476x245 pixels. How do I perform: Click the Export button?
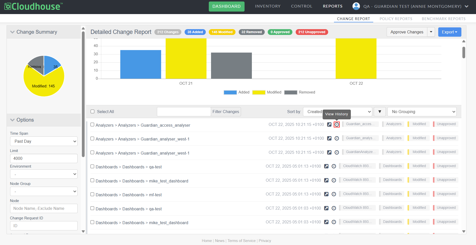(x=450, y=32)
